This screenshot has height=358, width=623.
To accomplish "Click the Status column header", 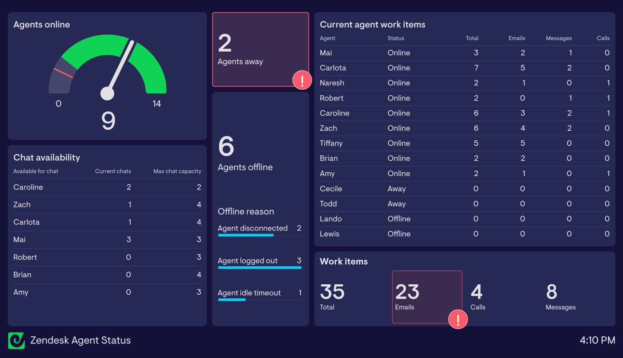I will [x=396, y=38].
